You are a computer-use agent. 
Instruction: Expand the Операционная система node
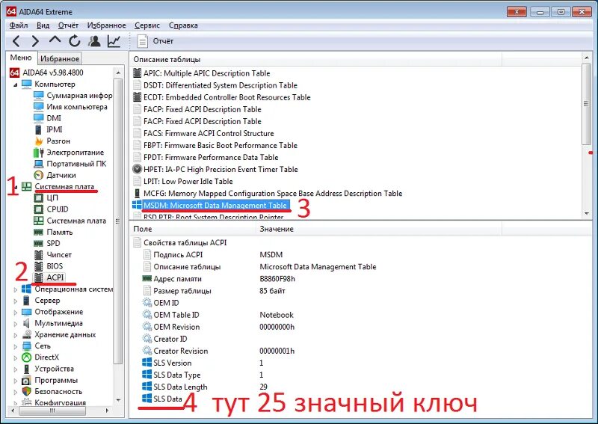pyautogui.click(x=15, y=289)
